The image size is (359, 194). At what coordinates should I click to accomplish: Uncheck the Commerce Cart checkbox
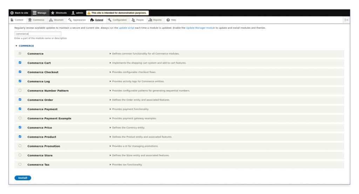[20, 62]
